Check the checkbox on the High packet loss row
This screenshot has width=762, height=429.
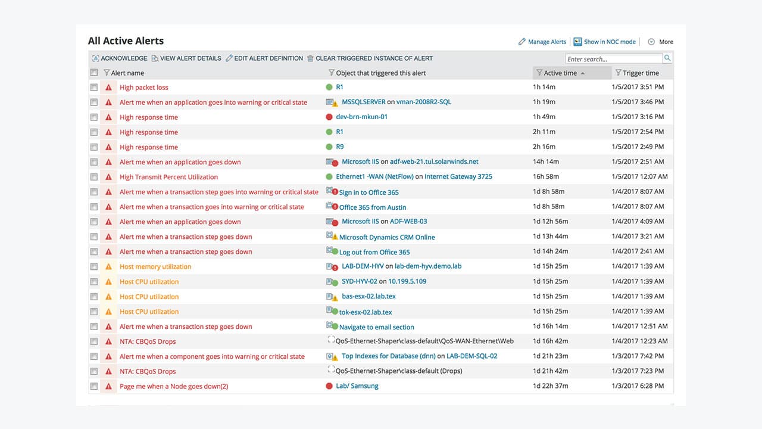94,87
